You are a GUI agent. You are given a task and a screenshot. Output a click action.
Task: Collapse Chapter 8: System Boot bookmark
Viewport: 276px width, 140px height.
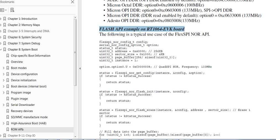point(1,50)
